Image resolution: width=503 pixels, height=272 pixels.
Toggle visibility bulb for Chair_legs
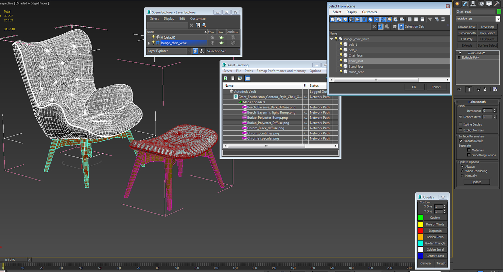tap(341, 55)
